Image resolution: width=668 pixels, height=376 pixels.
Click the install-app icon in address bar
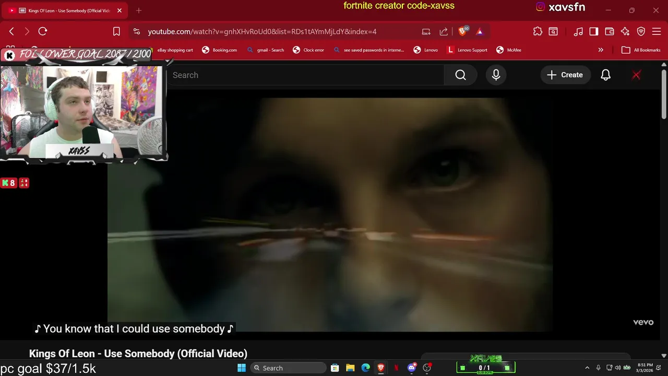[426, 31]
